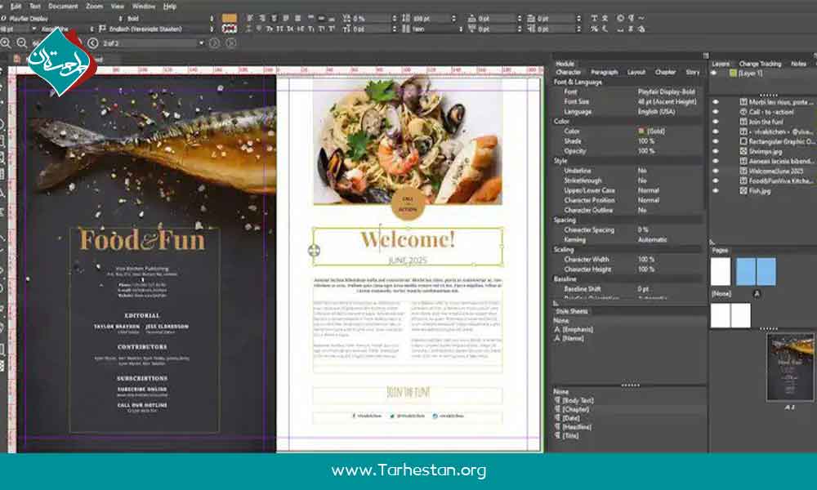
Task: Click the zoom in magnifier icon
Action: 6,43
